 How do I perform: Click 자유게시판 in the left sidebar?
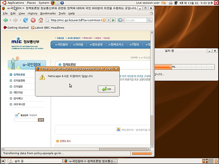(x=19, y=105)
